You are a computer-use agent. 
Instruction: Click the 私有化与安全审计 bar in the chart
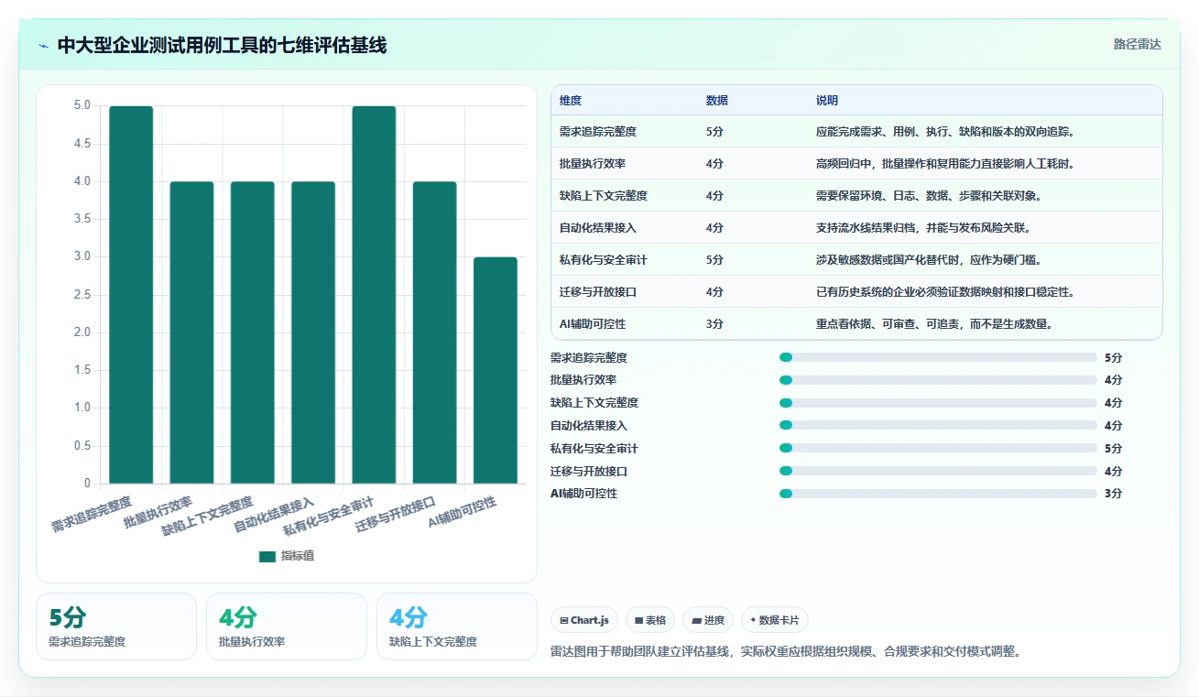(x=374, y=295)
